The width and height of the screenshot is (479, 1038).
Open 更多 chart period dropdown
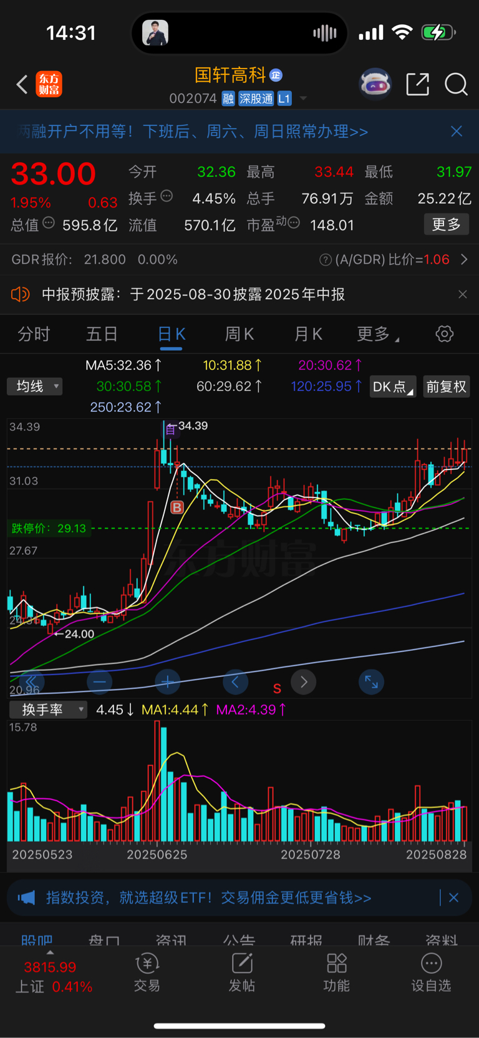click(377, 334)
